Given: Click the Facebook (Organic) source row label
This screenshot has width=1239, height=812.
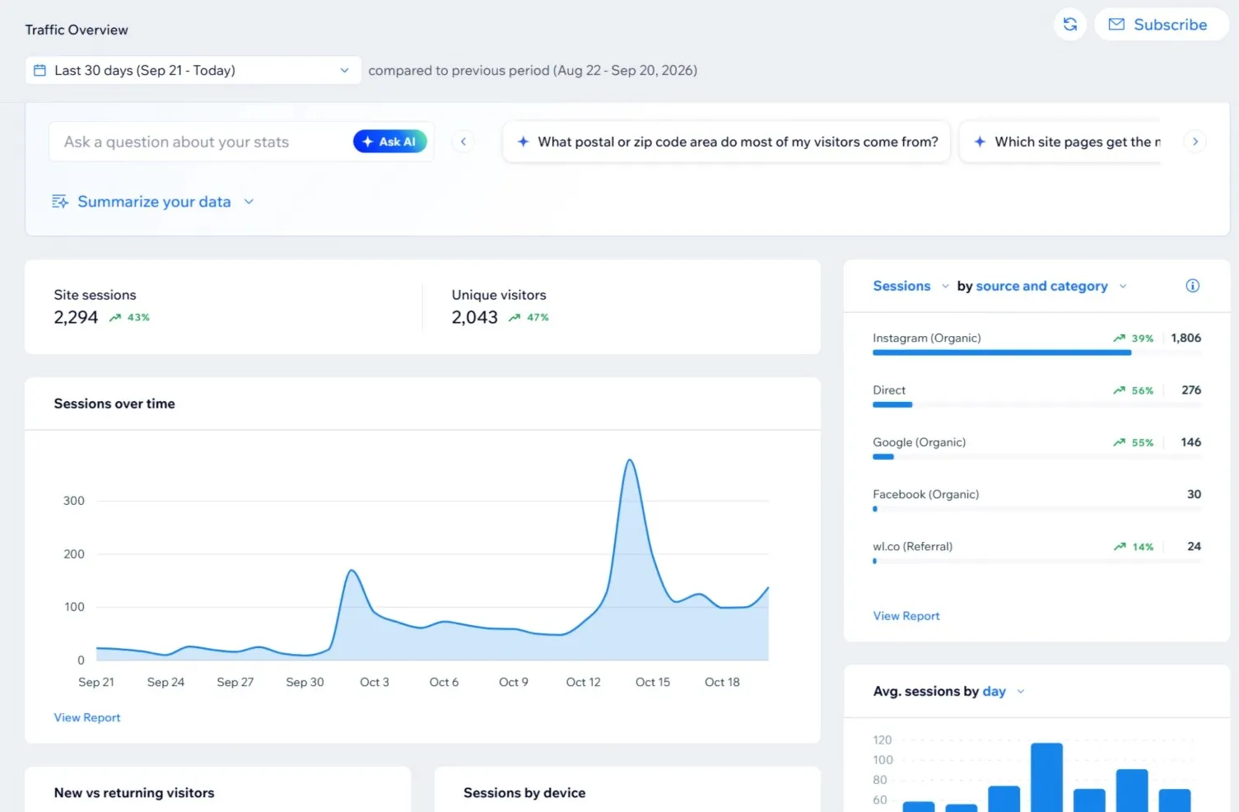Looking at the screenshot, I should pyautogui.click(x=926, y=494).
